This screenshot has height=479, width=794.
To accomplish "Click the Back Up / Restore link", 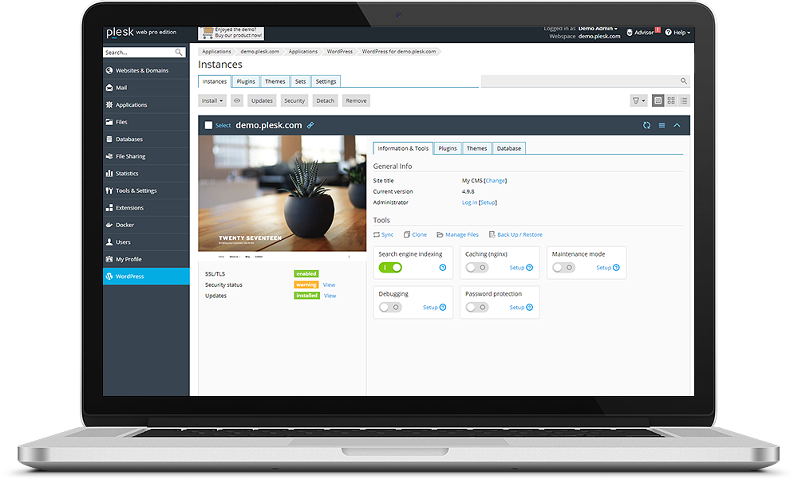I will pyautogui.click(x=519, y=235).
